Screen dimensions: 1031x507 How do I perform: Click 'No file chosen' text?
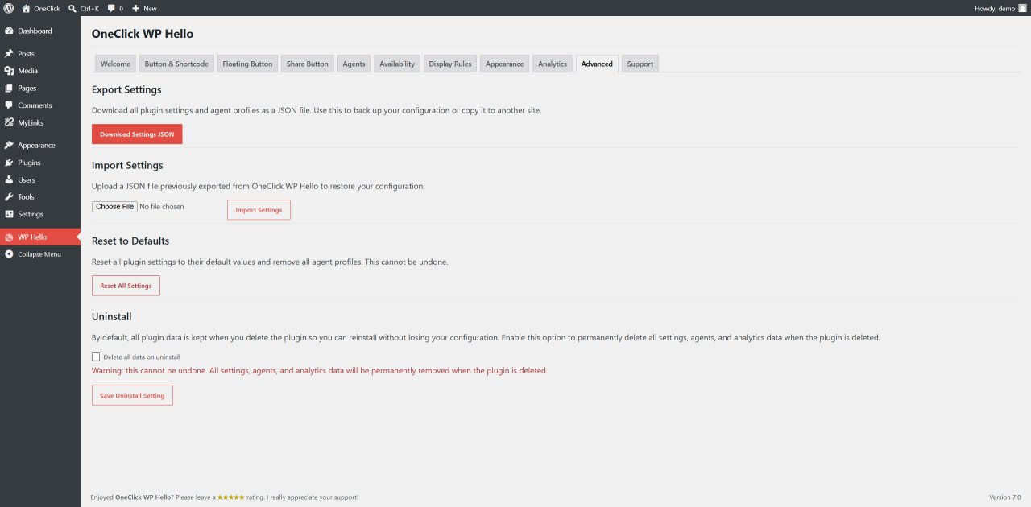click(162, 207)
